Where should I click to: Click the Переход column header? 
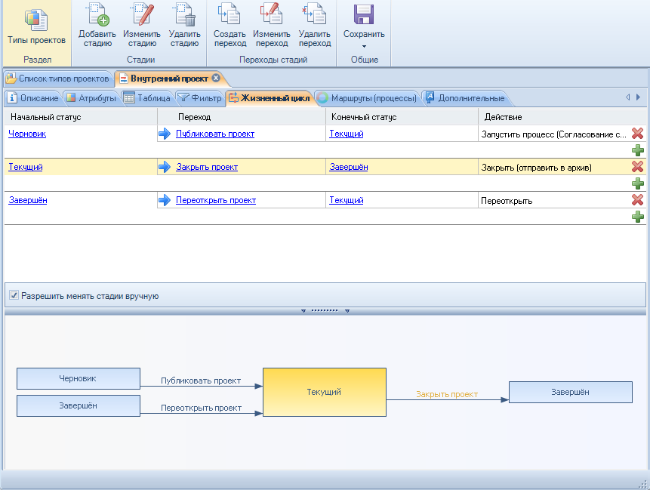tap(242, 117)
